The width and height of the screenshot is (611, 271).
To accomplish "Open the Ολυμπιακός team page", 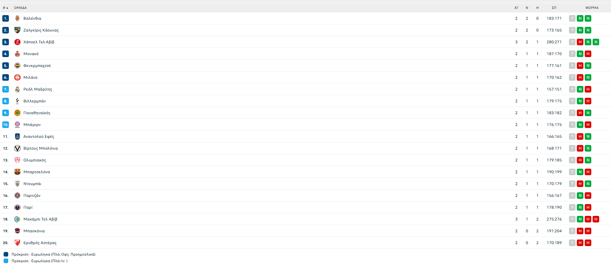I will pyautogui.click(x=34, y=160).
